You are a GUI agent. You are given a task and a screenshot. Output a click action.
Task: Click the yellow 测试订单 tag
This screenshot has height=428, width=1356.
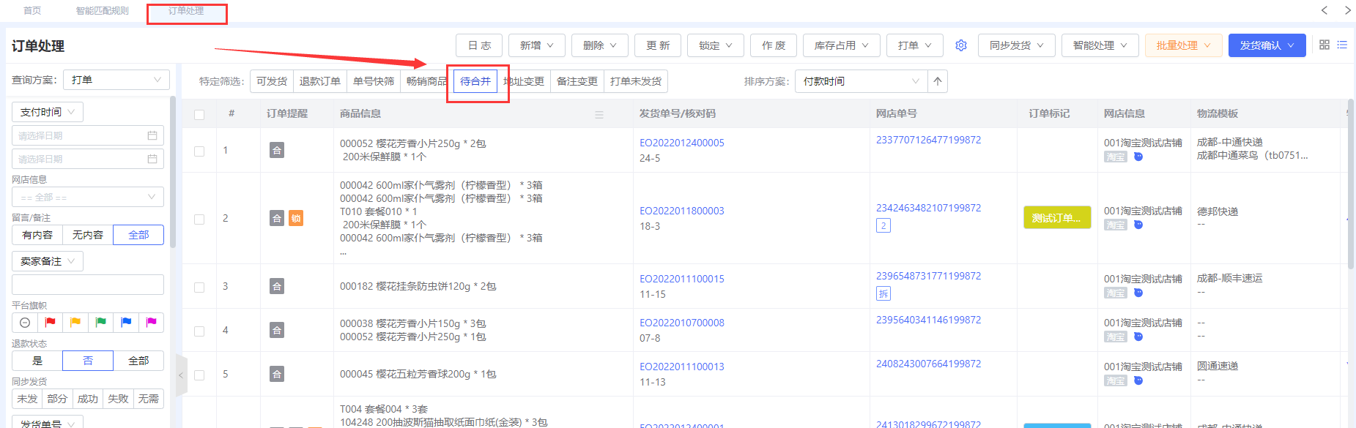pos(1057,218)
